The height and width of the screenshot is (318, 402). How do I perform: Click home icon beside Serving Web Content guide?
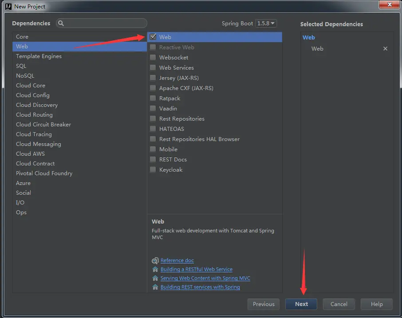pos(155,278)
